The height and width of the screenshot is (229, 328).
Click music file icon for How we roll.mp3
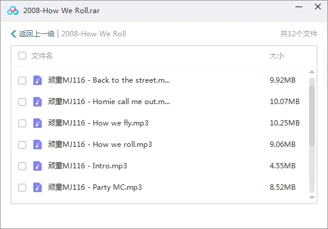(x=37, y=145)
